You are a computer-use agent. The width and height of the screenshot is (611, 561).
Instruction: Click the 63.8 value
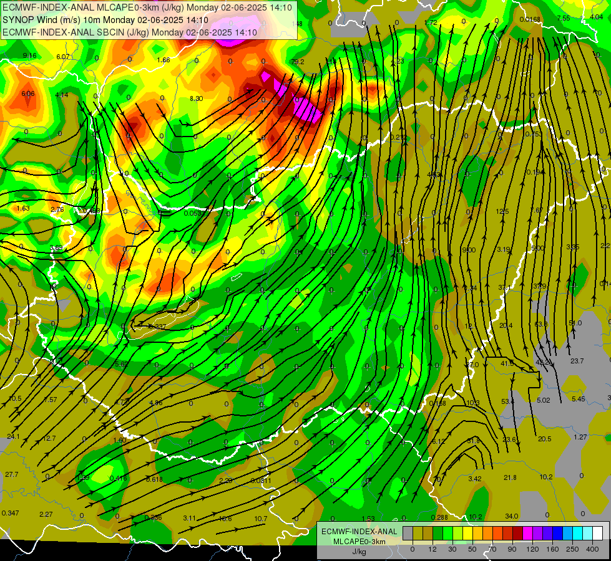pyautogui.click(x=541, y=324)
